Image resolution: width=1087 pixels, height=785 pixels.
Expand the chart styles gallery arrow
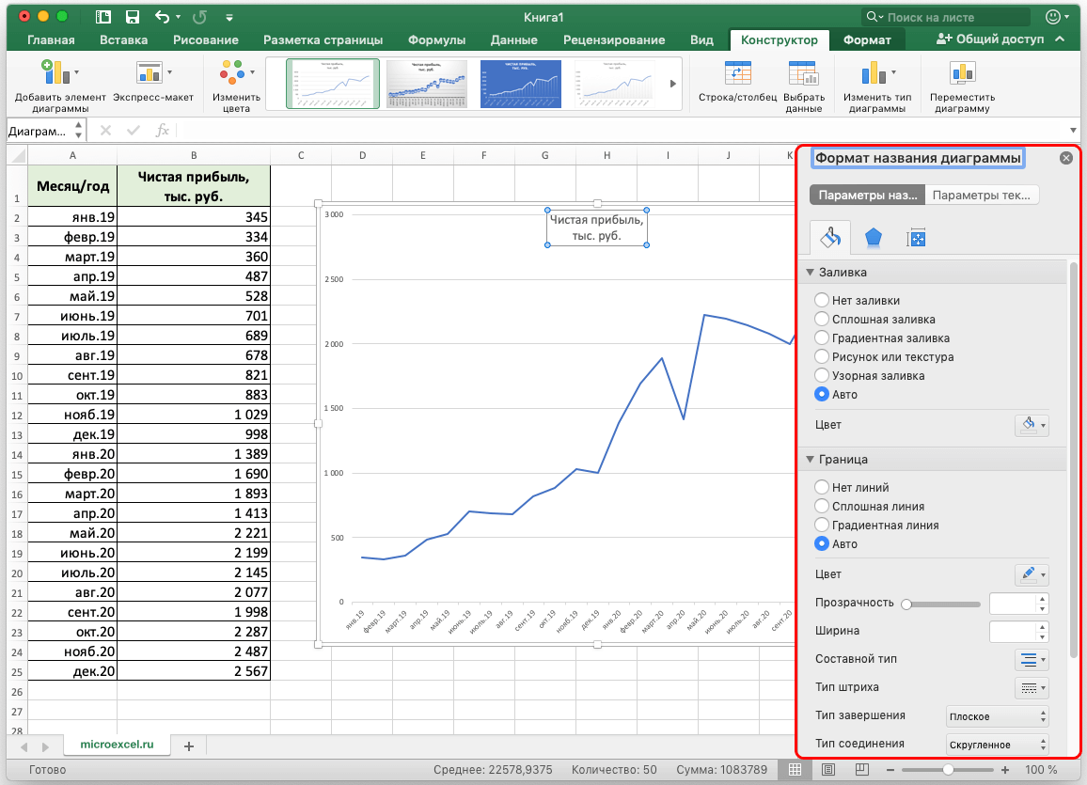tap(672, 84)
